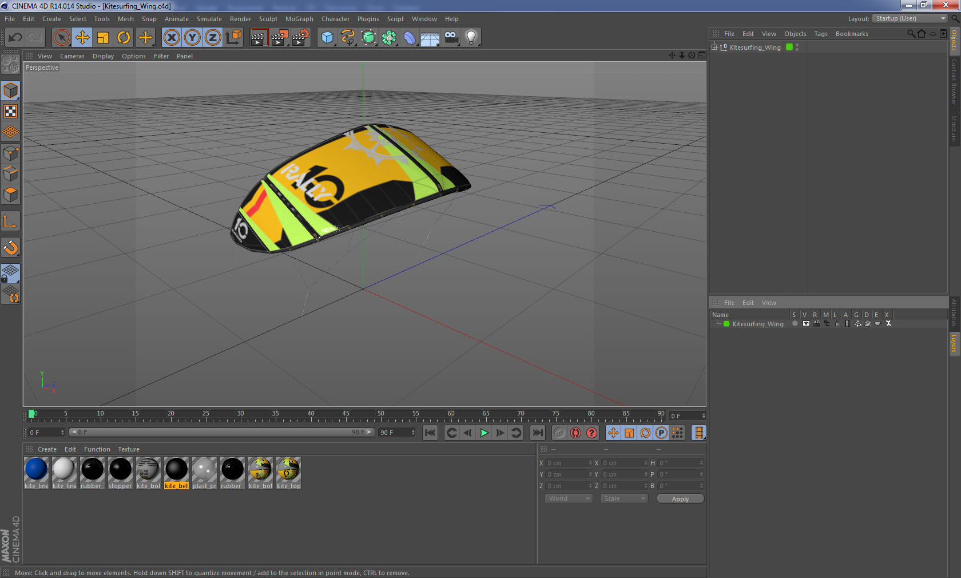Toggle Enable Snap magnet icon

[x=10, y=247]
